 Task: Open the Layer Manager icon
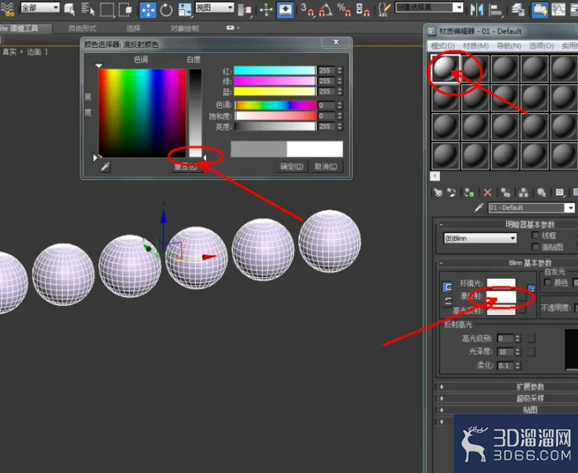[x=518, y=10]
